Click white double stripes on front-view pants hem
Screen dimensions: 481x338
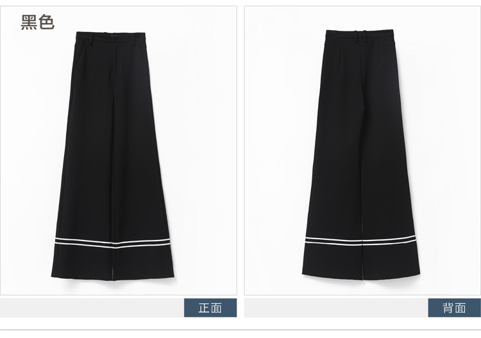[x=113, y=243]
